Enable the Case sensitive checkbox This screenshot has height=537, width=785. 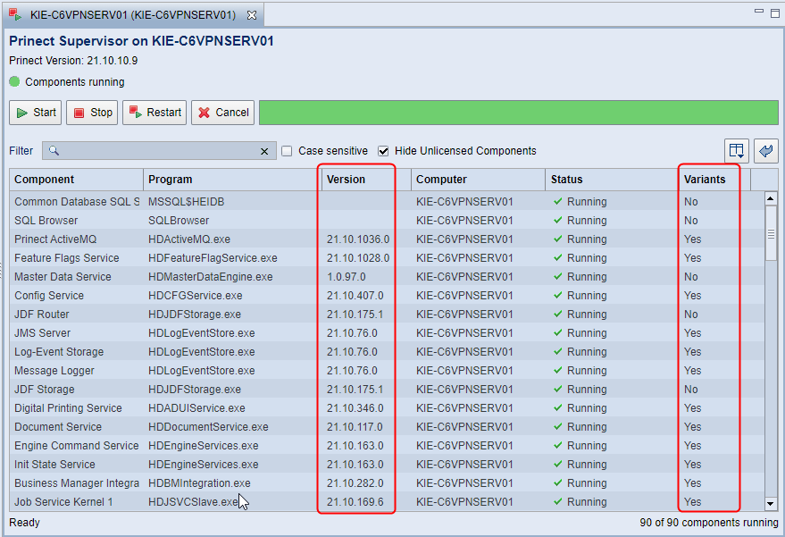click(x=287, y=151)
